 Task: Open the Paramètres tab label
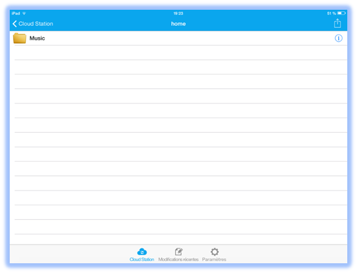(214, 259)
